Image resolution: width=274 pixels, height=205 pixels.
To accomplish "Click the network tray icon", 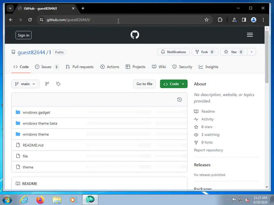I will [x=241, y=200].
